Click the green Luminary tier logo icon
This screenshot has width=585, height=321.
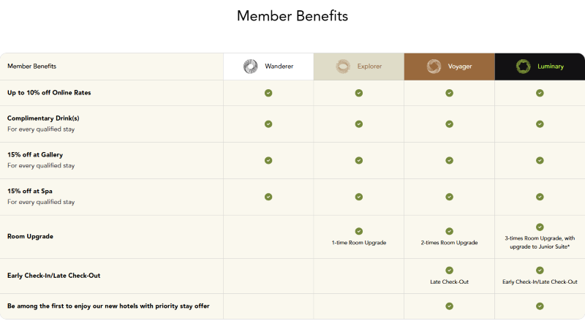coord(523,67)
